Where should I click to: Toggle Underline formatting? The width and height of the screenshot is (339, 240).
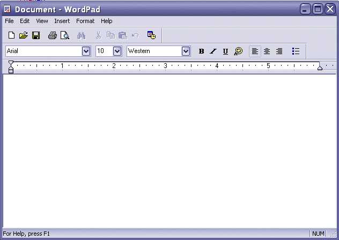click(225, 51)
